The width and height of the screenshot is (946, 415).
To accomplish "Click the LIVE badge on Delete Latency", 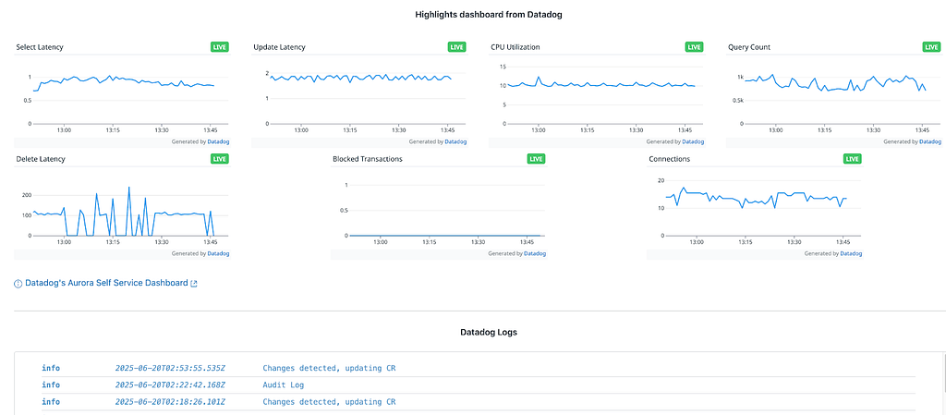I will coord(220,159).
